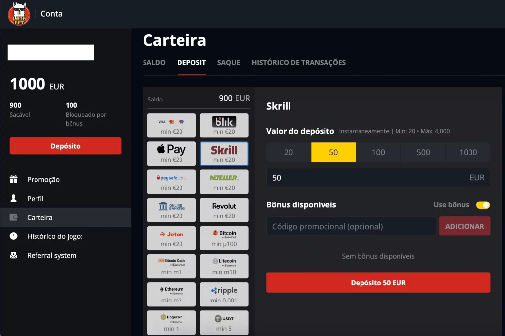Open the HISTÓRICO DE TRANSAÇÕES tab
Image resolution: width=505 pixels, height=336 pixels.
tap(298, 63)
